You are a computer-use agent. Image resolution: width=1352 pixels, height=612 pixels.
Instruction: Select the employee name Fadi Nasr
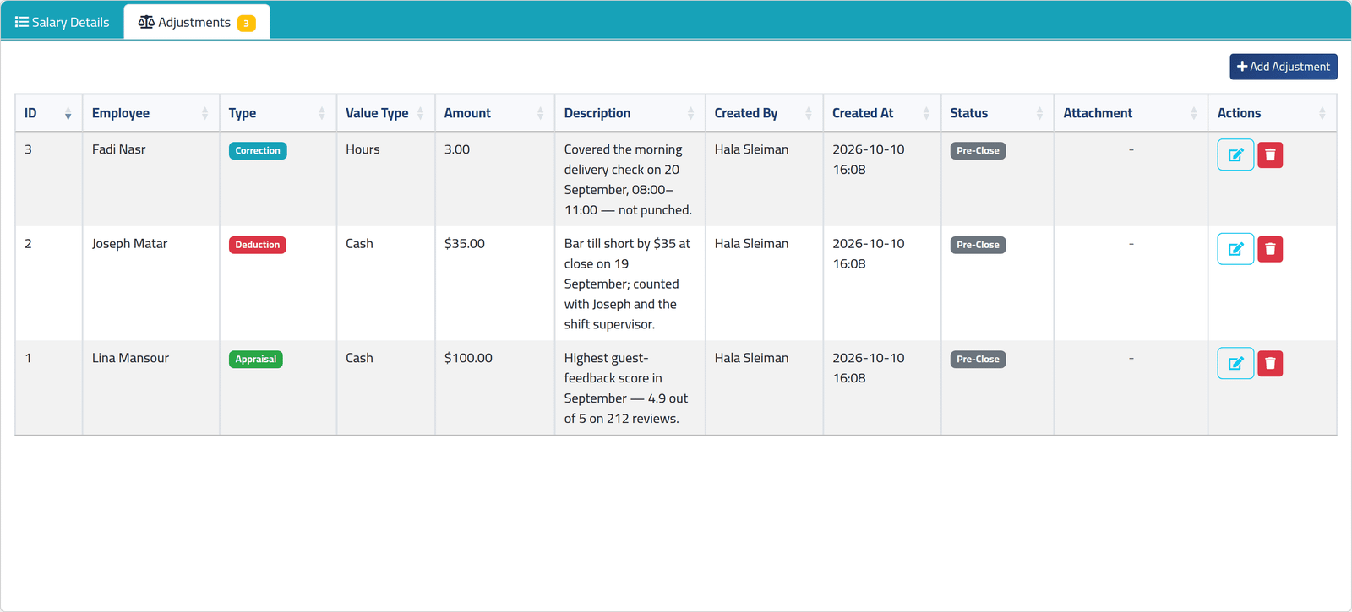[x=119, y=149]
